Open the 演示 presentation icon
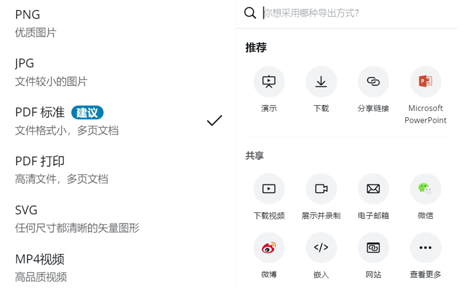 pos(268,81)
